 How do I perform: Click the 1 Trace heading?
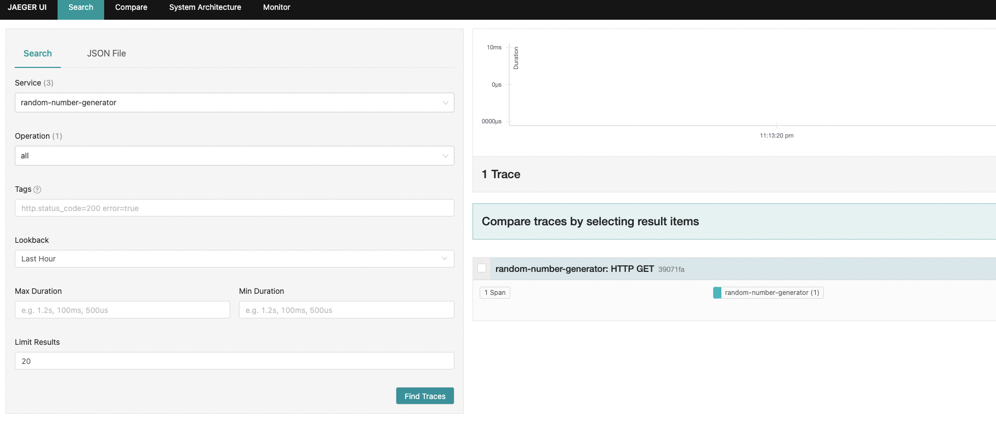501,174
